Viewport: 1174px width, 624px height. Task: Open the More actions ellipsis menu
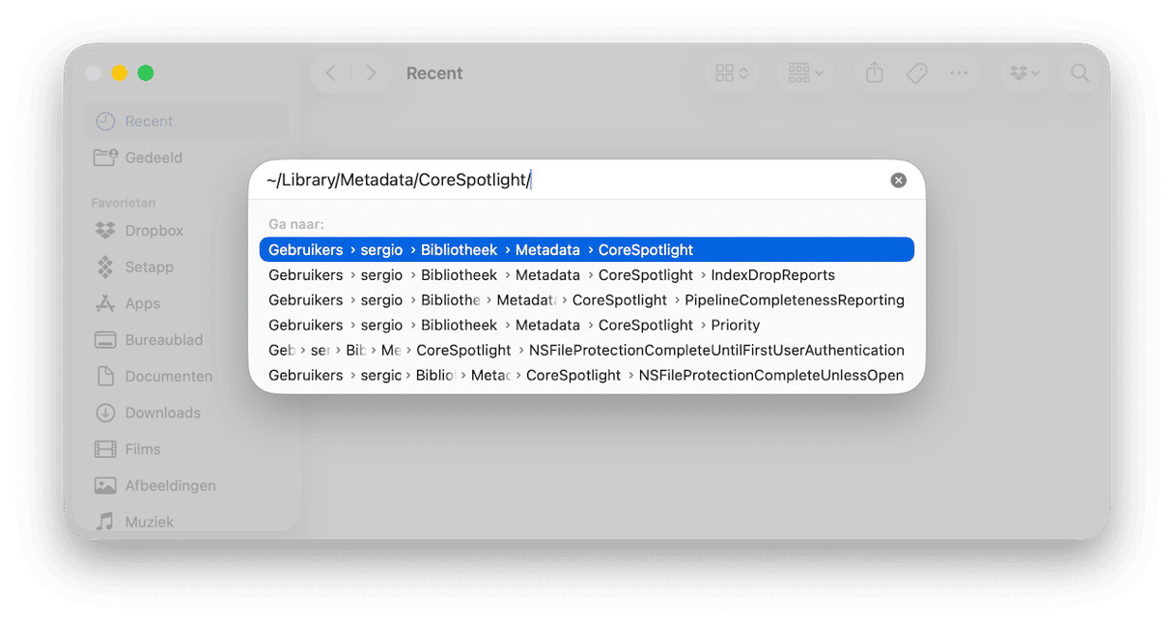click(959, 73)
